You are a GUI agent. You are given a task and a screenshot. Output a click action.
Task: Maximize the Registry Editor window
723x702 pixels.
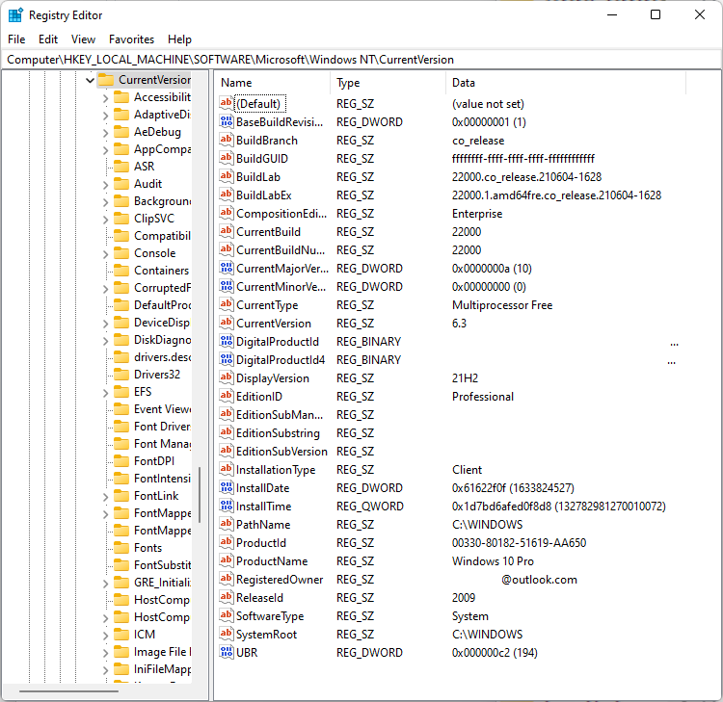pos(656,14)
